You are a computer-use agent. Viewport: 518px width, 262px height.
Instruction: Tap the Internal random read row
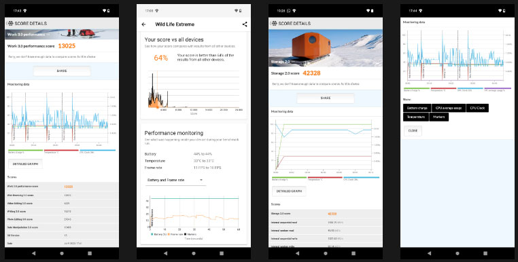tap(326, 230)
